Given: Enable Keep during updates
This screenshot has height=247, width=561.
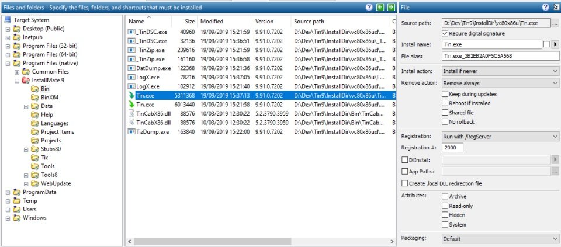Looking at the screenshot, I should (445, 94).
